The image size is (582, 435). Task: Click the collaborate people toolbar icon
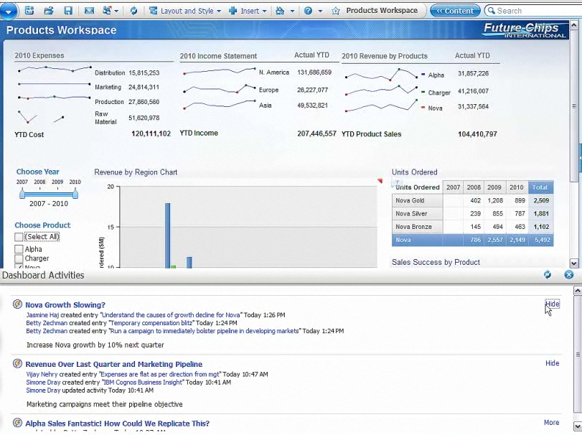click(x=107, y=11)
